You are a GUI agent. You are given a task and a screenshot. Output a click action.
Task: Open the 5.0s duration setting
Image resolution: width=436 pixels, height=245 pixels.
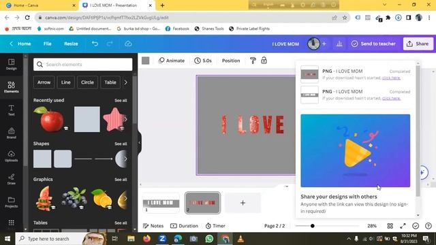coord(203,61)
